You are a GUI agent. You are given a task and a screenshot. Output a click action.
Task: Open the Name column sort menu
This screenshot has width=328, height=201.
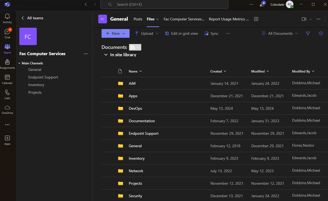coord(135,71)
